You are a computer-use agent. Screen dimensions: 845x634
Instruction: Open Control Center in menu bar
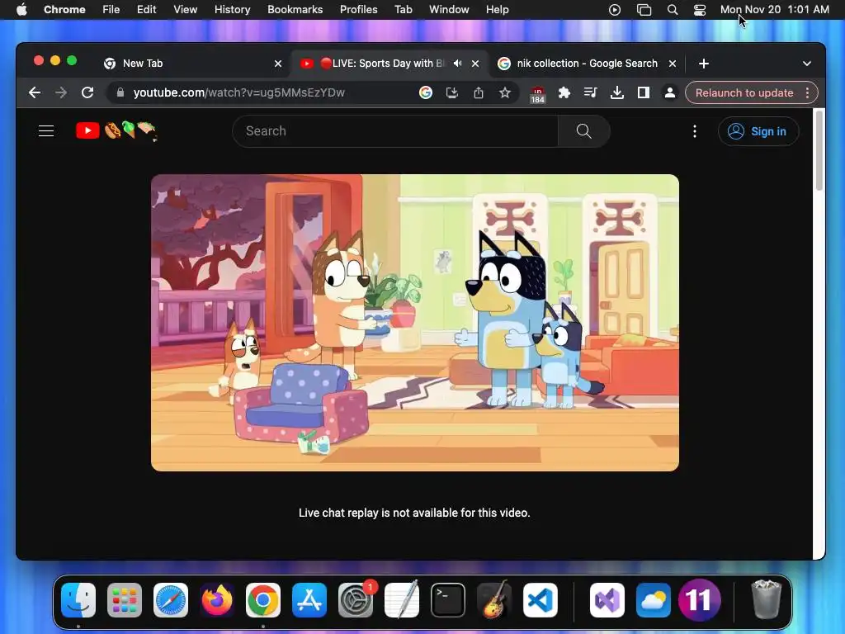click(x=700, y=10)
